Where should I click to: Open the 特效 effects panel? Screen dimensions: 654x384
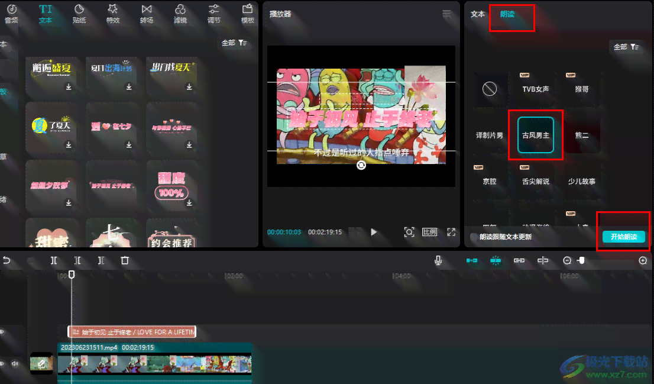(112, 14)
